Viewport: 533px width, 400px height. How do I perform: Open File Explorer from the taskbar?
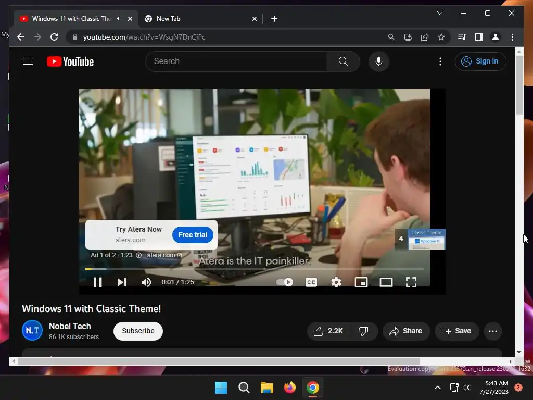tap(267, 387)
